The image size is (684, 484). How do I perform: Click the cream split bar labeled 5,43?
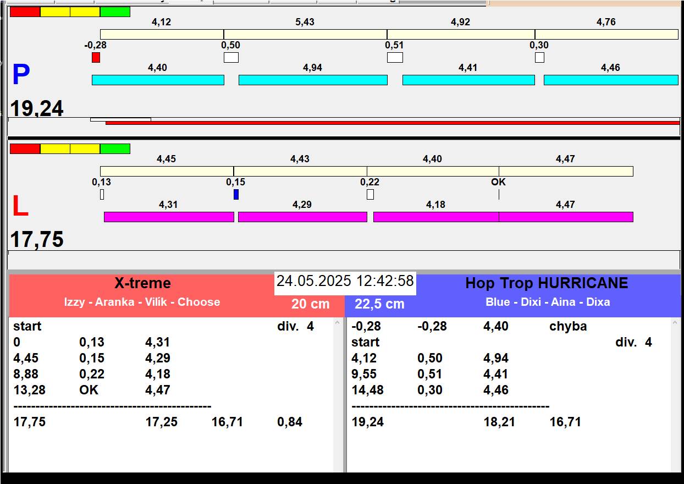click(305, 35)
